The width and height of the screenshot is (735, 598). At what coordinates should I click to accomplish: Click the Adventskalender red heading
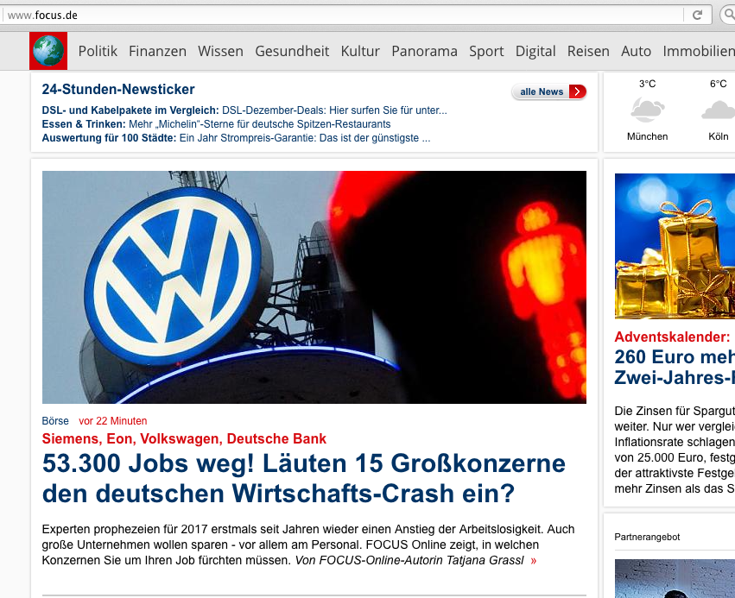tap(672, 337)
